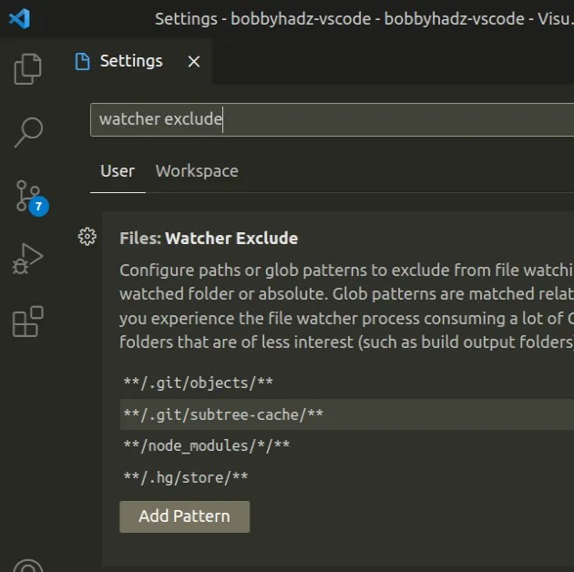This screenshot has height=572, width=574.
Task: Open the Accounts icon at activity bar bottom
Action: 28,566
